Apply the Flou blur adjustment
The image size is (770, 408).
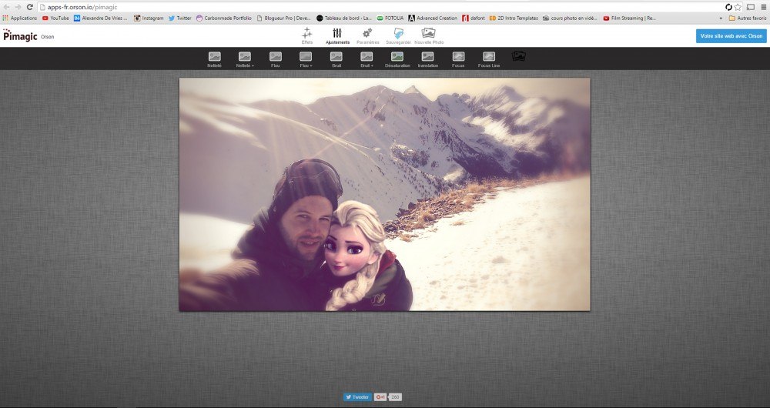click(275, 57)
